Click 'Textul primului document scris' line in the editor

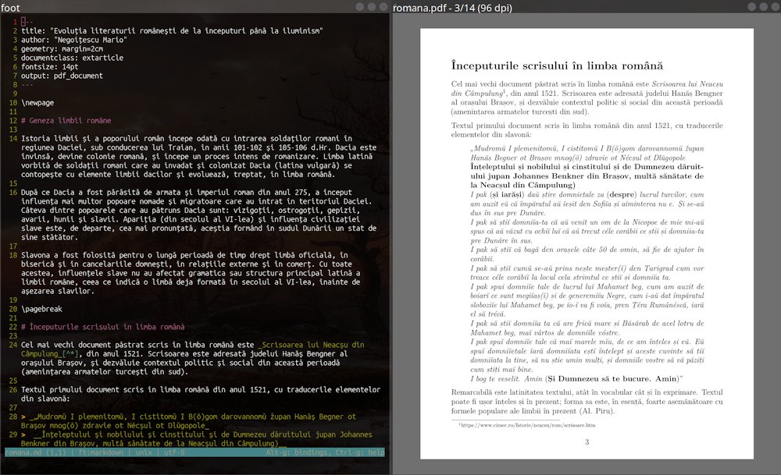click(200, 390)
